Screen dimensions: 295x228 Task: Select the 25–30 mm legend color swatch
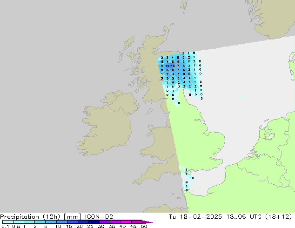[x=94, y=222]
